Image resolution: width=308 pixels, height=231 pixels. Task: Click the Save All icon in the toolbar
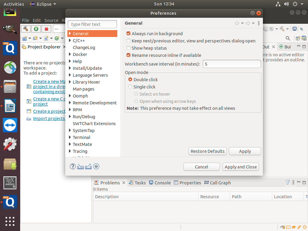click(266, 29)
